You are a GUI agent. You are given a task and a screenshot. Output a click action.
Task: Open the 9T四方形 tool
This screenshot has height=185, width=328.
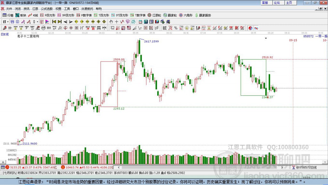tap(120, 15)
